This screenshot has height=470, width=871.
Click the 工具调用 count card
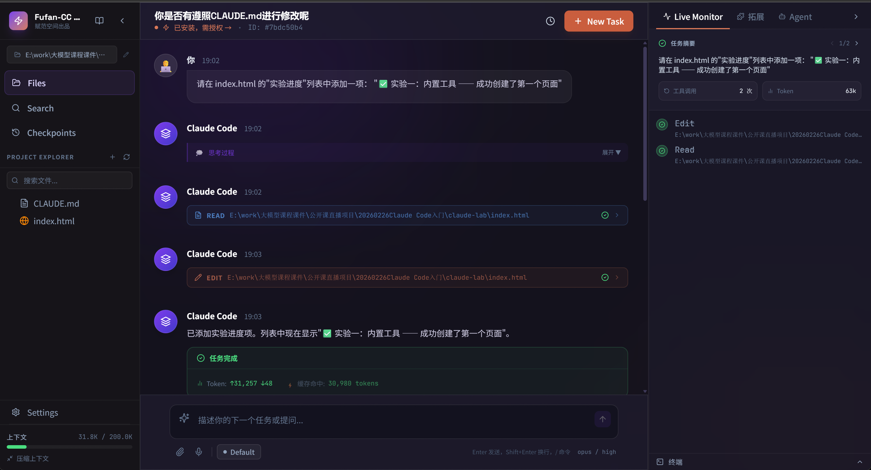click(708, 91)
